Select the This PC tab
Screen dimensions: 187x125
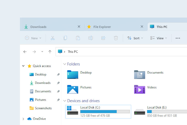click(167, 27)
